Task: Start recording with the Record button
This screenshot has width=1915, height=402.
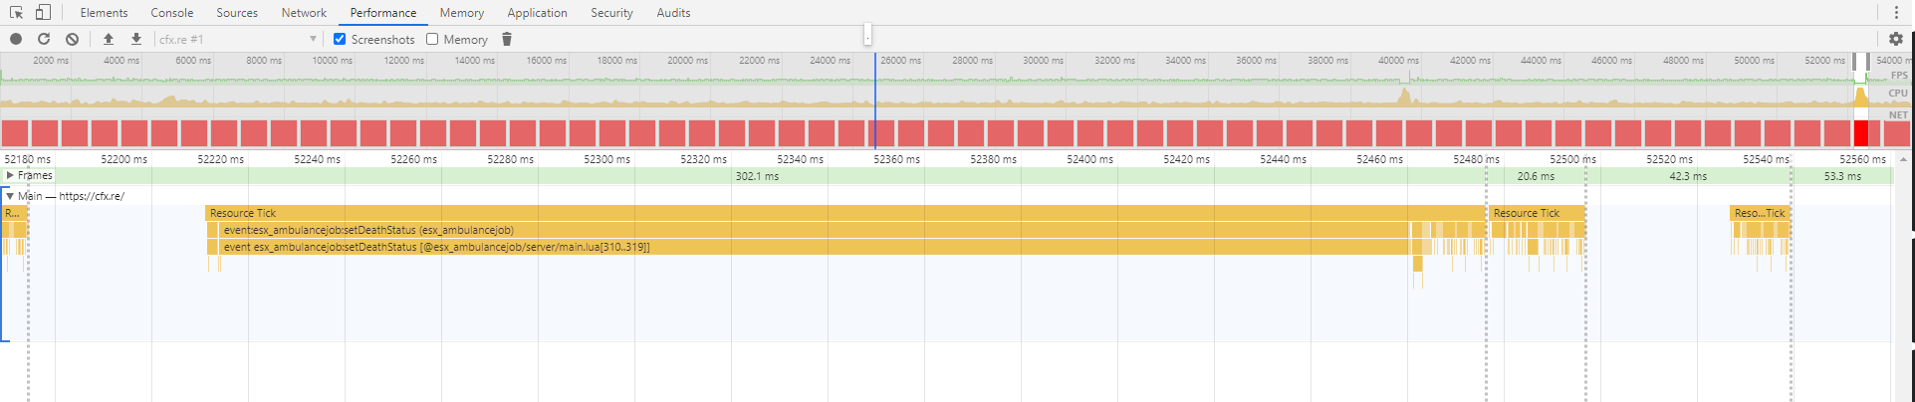Action: point(16,39)
